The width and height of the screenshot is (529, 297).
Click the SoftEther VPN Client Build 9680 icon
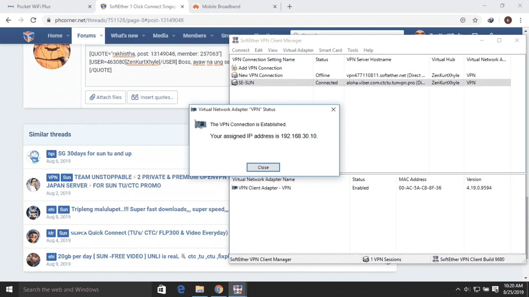(436, 259)
